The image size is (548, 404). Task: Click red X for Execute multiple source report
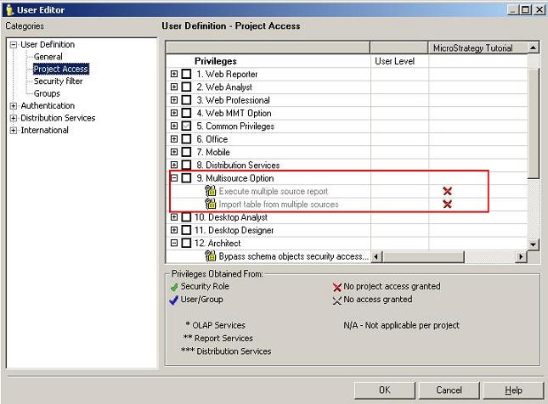point(447,191)
